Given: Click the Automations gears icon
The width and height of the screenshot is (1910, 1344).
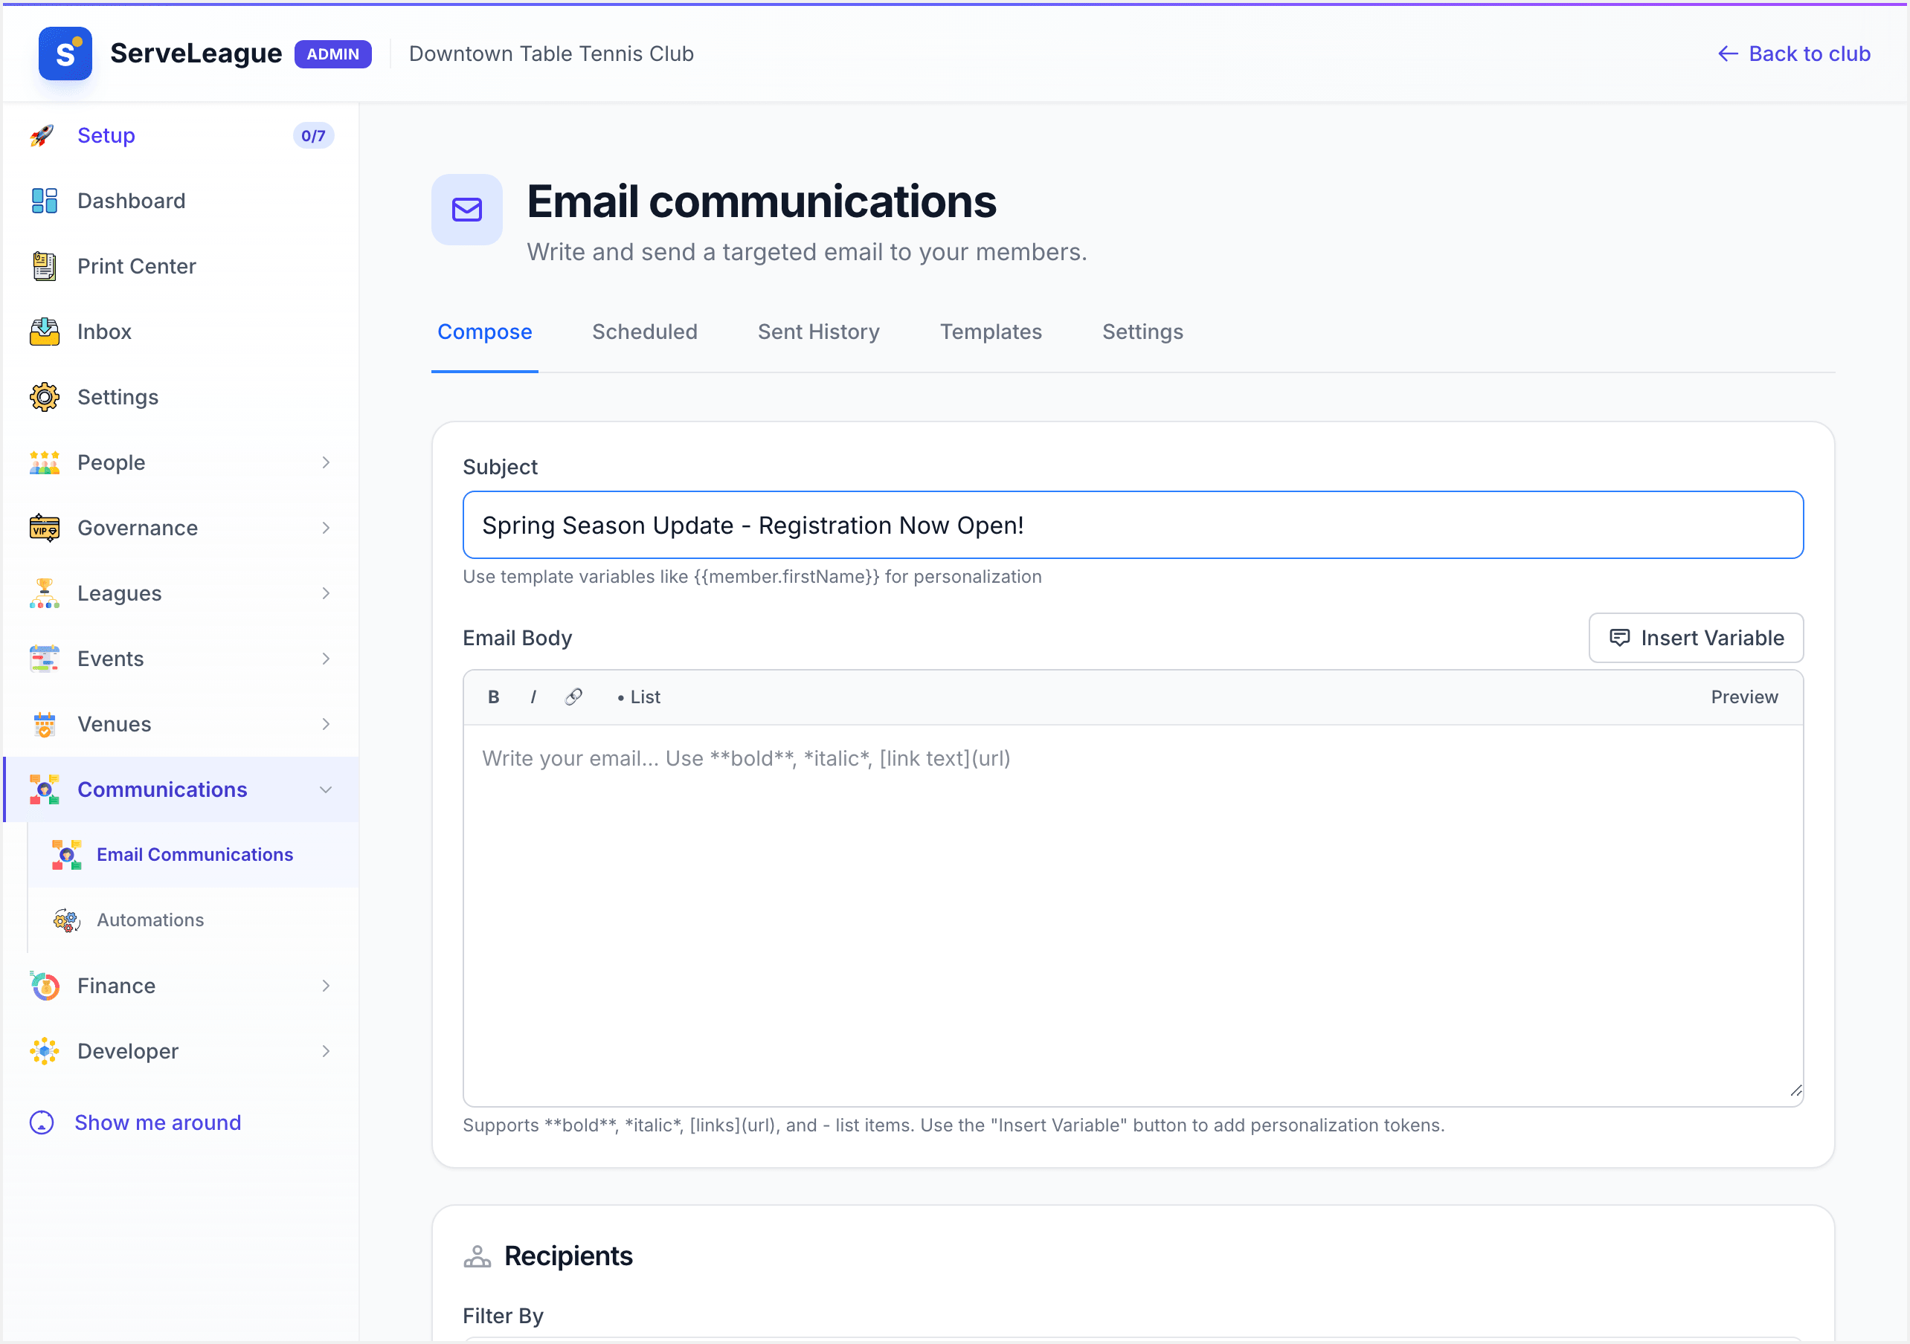Looking at the screenshot, I should point(66,920).
